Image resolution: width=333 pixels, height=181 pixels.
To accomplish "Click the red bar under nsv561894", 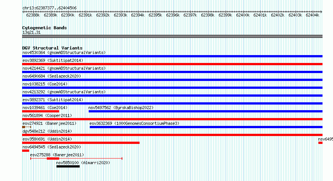I will [x=172, y=119].
